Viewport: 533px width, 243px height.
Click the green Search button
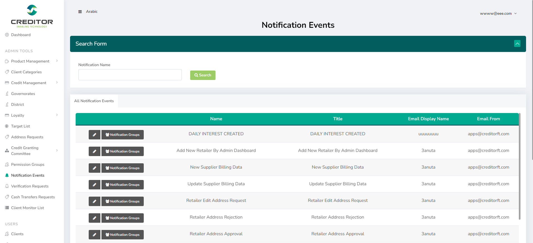203,75
